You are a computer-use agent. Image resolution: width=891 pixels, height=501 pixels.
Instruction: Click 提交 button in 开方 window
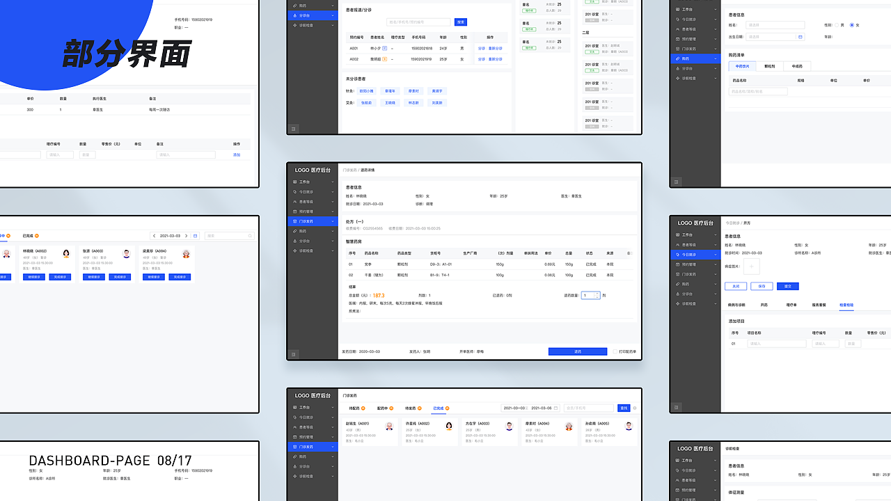[787, 286]
